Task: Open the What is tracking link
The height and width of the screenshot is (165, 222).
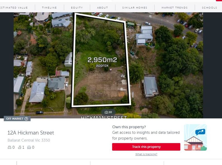Action: click(146, 154)
